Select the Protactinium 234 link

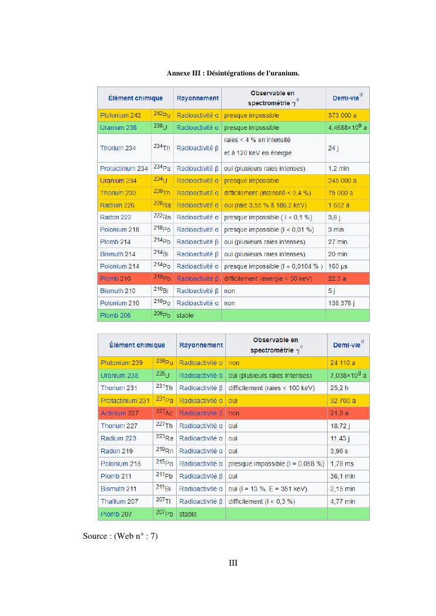[123, 168]
